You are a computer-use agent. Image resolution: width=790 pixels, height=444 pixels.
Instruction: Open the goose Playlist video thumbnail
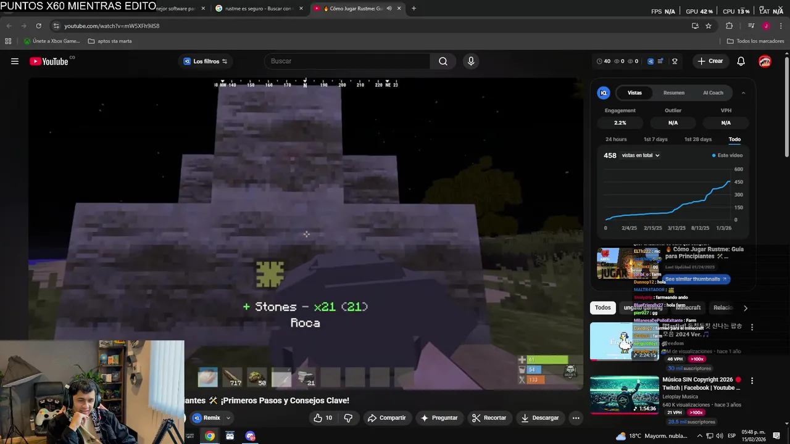coord(624,341)
